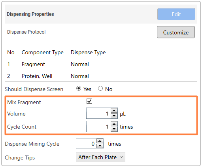Focus the Dispense Mixing Cycle field
Image resolution: width=202 pixels, height=167 pixels.
coord(87,143)
